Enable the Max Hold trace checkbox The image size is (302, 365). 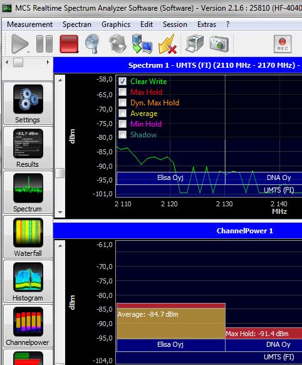click(122, 92)
